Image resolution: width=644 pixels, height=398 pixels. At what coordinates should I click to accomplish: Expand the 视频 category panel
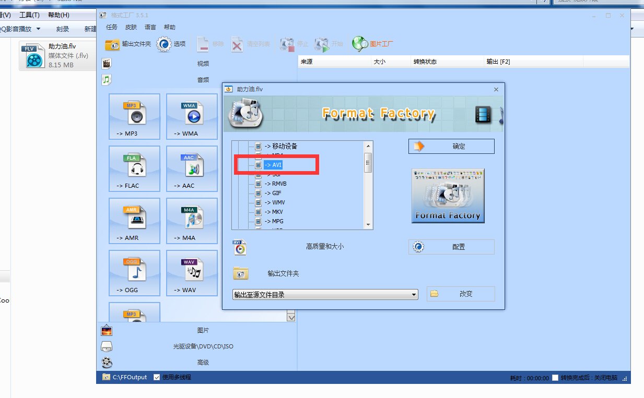click(203, 64)
